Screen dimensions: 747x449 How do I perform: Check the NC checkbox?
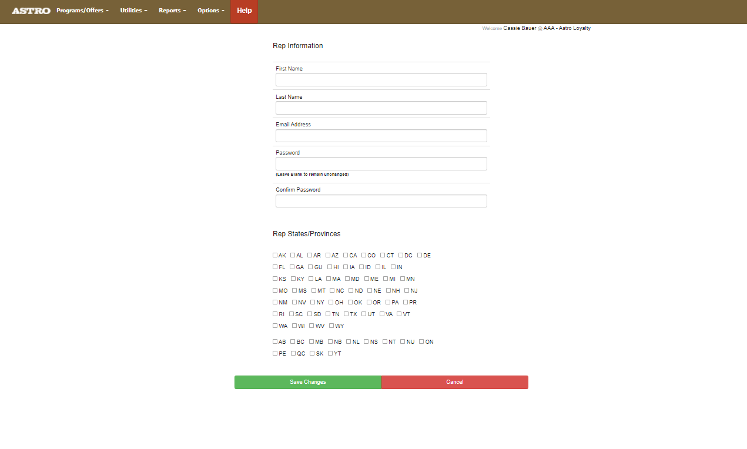332,290
